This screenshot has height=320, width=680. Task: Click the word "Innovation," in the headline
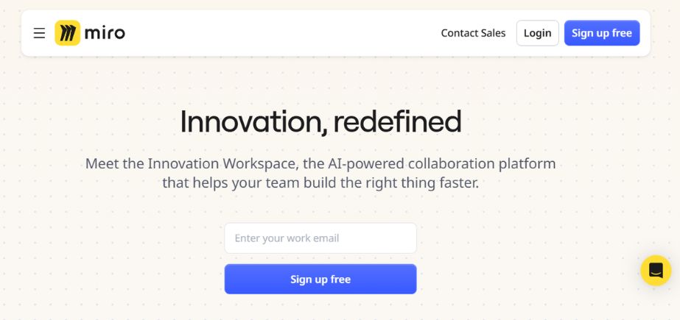(x=253, y=122)
